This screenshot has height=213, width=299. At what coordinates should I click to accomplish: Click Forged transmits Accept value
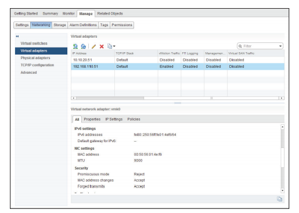click(x=139, y=186)
